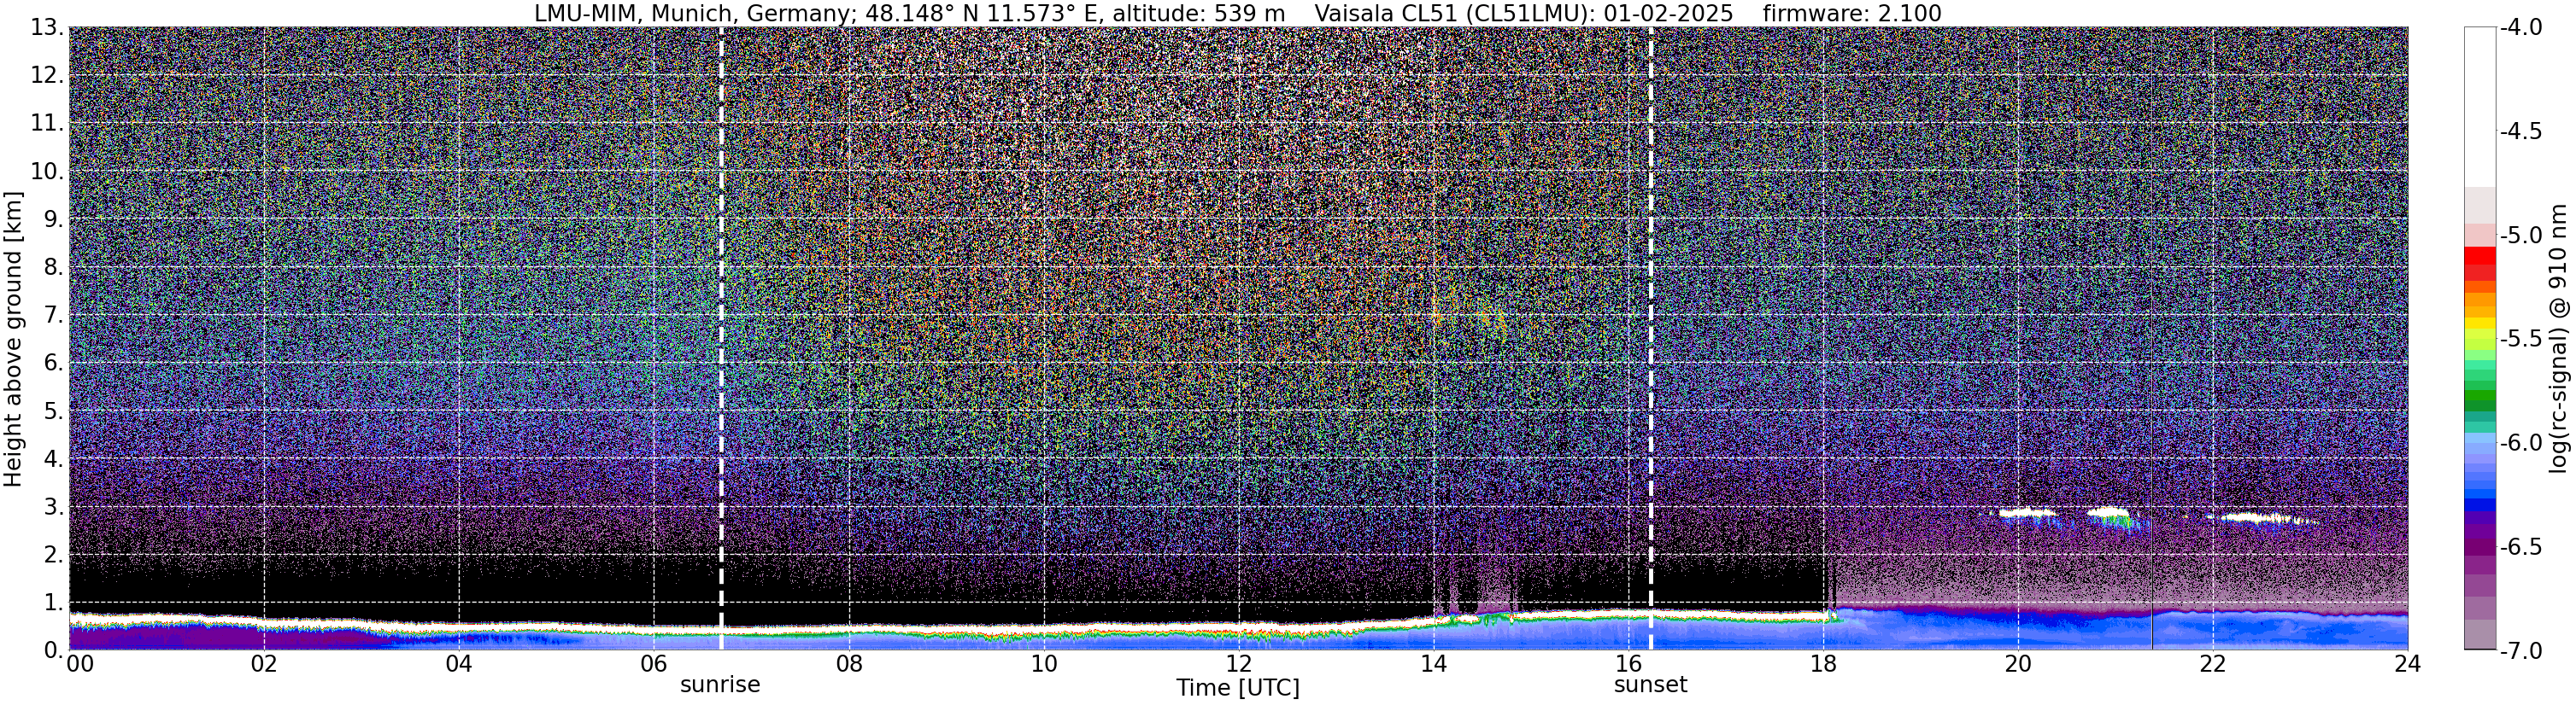Screen dimensions: 2576x705
Task: Click the 'Time [UTC]' axis label
Action: click(x=1238, y=688)
